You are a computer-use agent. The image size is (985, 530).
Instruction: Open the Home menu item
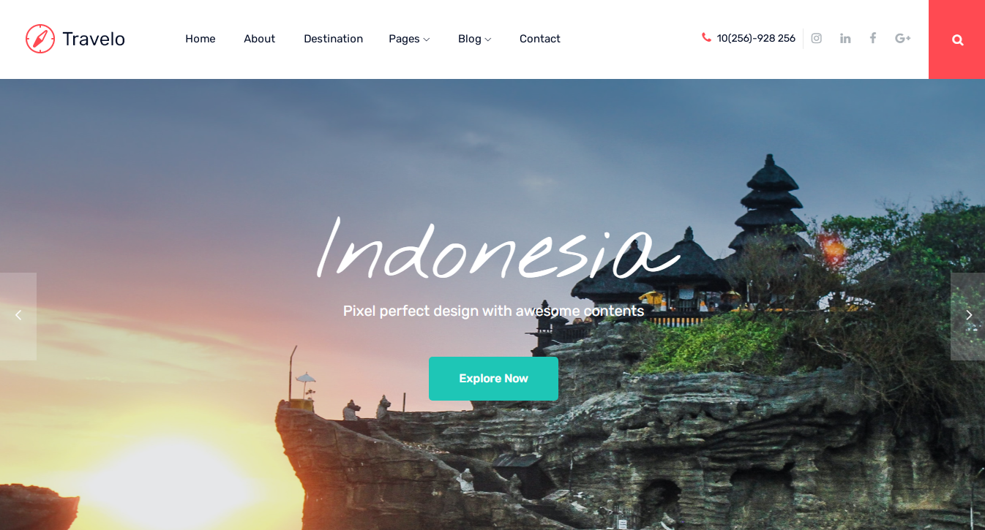pos(200,39)
